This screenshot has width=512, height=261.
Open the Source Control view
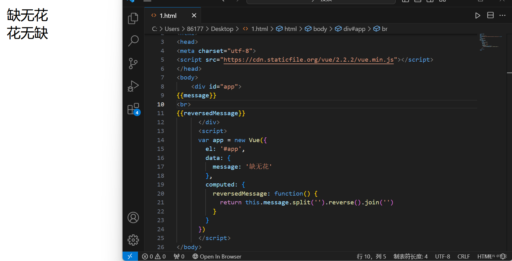(133, 64)
